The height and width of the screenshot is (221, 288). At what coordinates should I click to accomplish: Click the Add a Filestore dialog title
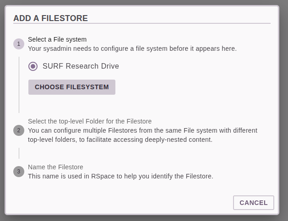coord(50,18)
